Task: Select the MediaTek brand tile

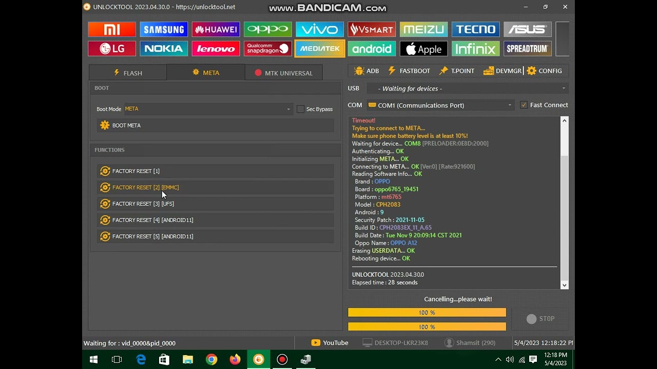Action: (319, 49)
